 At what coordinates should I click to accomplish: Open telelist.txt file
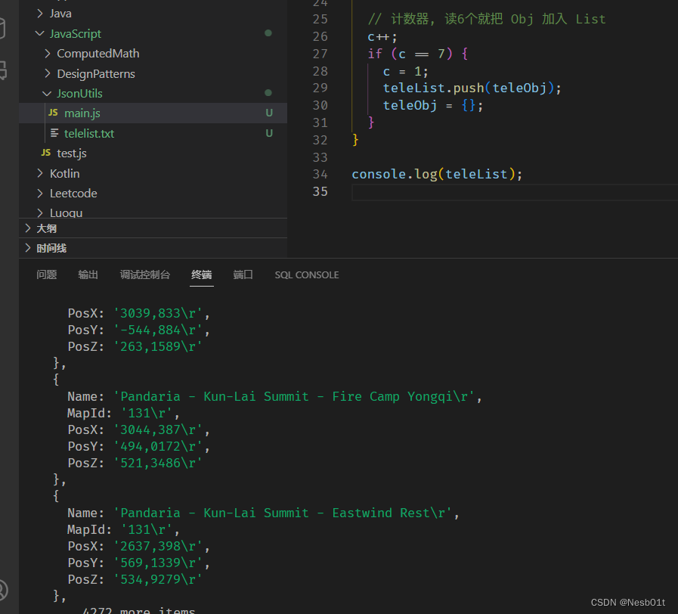(153, 133)
